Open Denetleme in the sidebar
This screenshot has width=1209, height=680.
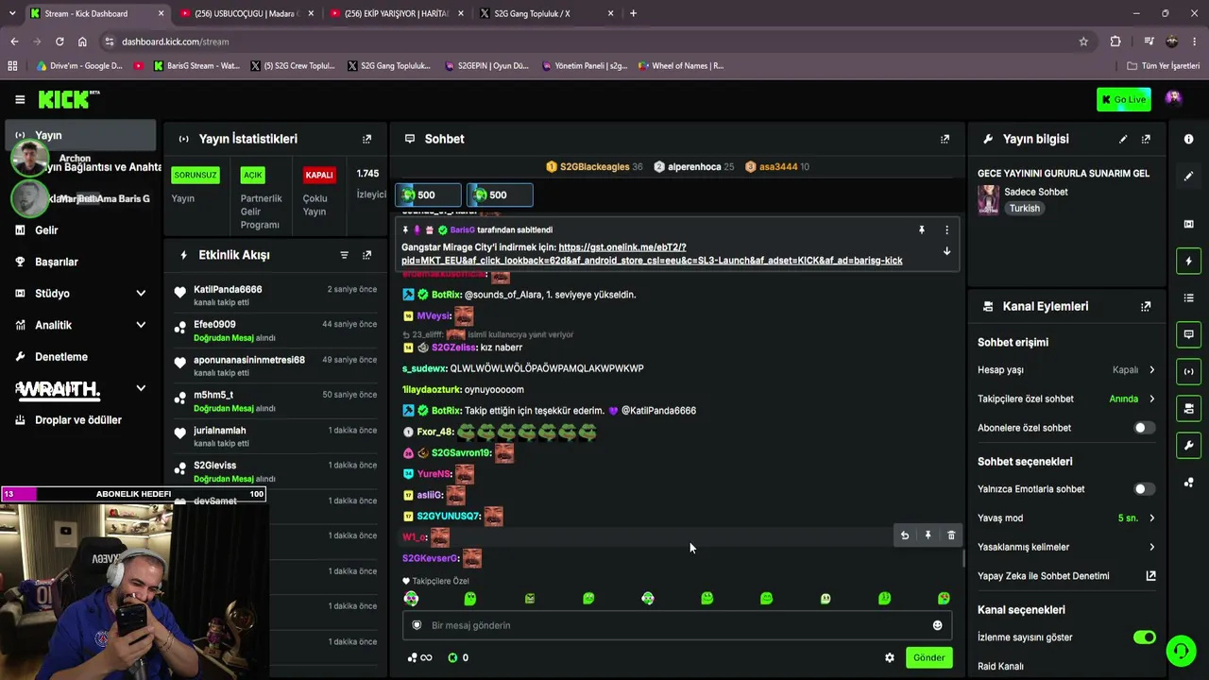tap(79, 357)
